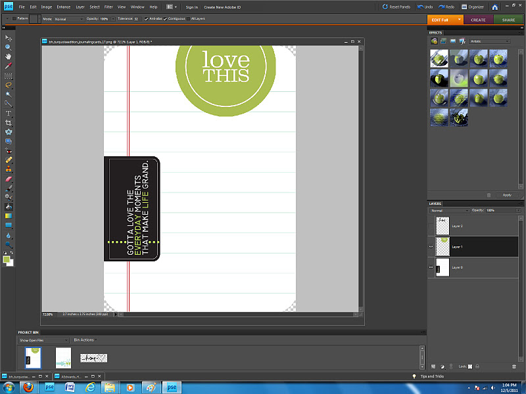The width and height of the screenshot is (526, 394).
Task: Delete layer using the trash icon
Action: (x=514, y=366)
